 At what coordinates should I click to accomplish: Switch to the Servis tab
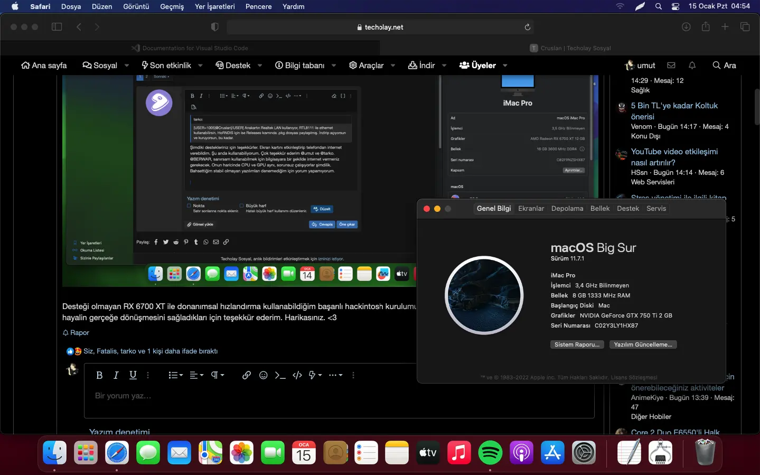(x=656, y=209)
